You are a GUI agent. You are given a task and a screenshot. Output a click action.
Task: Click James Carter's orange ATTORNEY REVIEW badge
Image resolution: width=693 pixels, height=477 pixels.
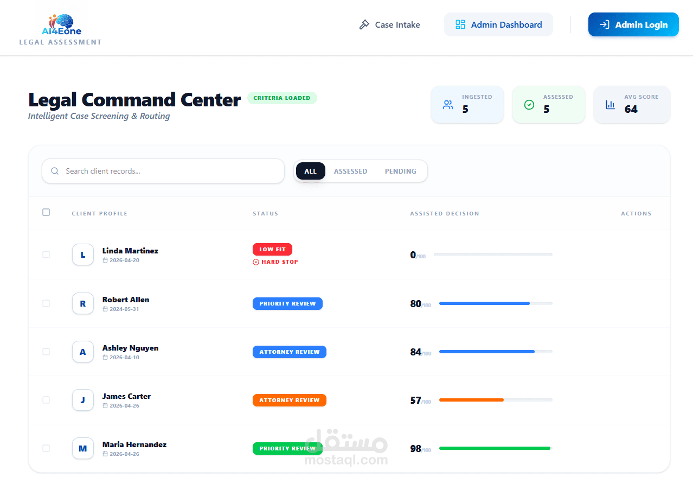290,400
